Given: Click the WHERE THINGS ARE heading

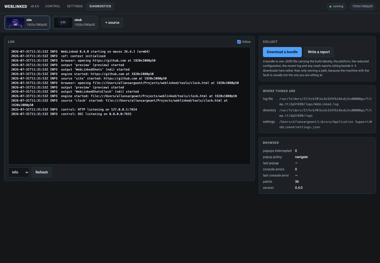Looking at the screenshot, I should [x=279, y=91].
